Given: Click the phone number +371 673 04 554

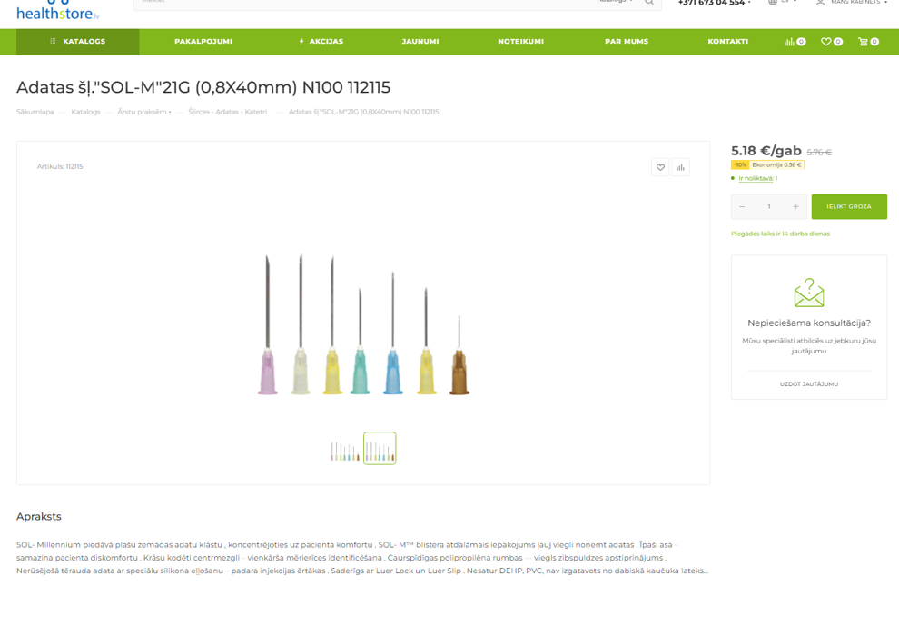Looking at the screenshot, I should [x=711, y=3].
